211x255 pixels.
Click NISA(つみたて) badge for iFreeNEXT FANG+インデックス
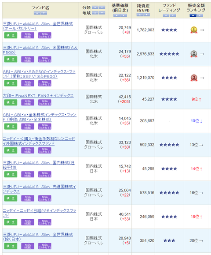(x=45, y=102)
